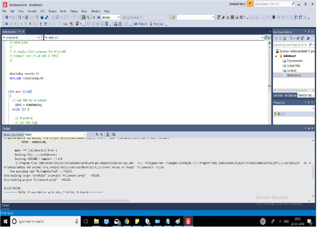Screen dimensions: 318x227
Task: Open the Help menu
Action: 107,11
